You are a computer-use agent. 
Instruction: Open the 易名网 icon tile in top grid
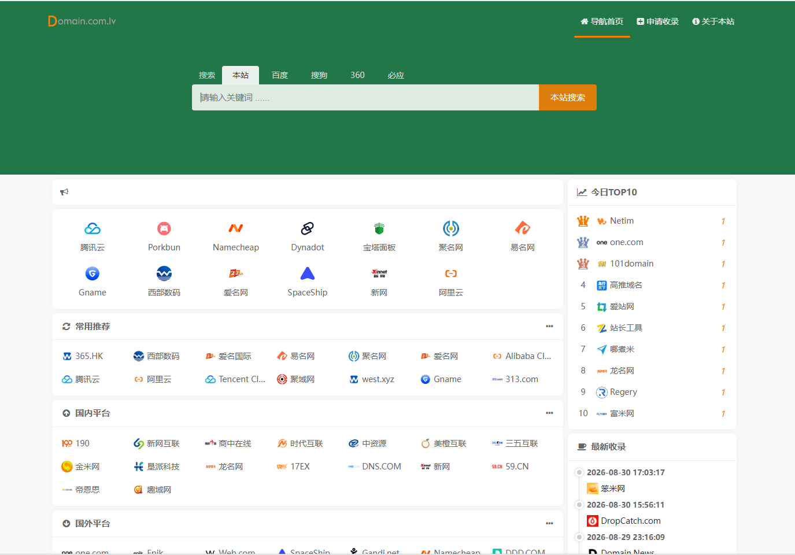click(523, 236)
